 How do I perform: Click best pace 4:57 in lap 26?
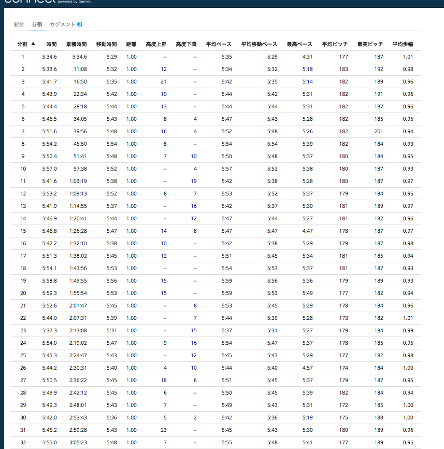[x=308, y=368]
